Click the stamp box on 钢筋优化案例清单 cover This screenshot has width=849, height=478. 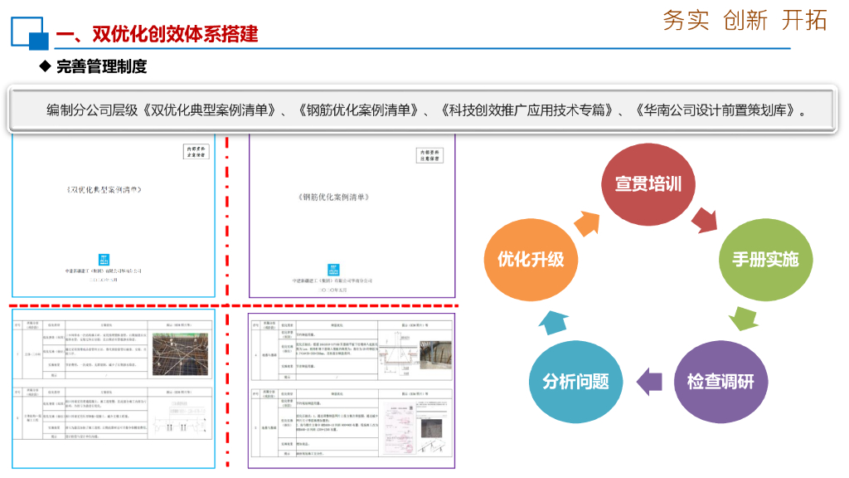pyautogui.click(x=430, y=155)
